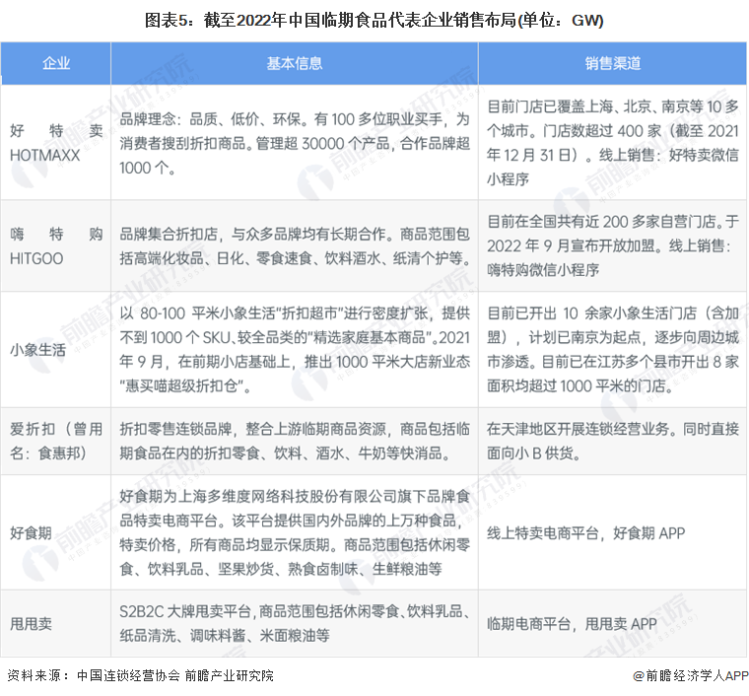Click the 好食期 company cell

click(56, 532)
